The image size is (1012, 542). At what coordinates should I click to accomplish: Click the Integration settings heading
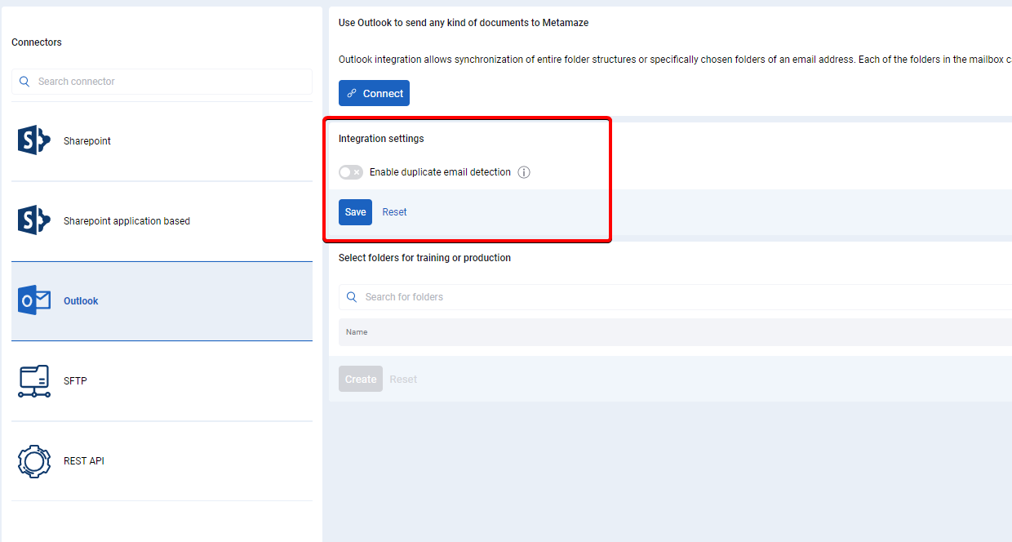(381, 139)
